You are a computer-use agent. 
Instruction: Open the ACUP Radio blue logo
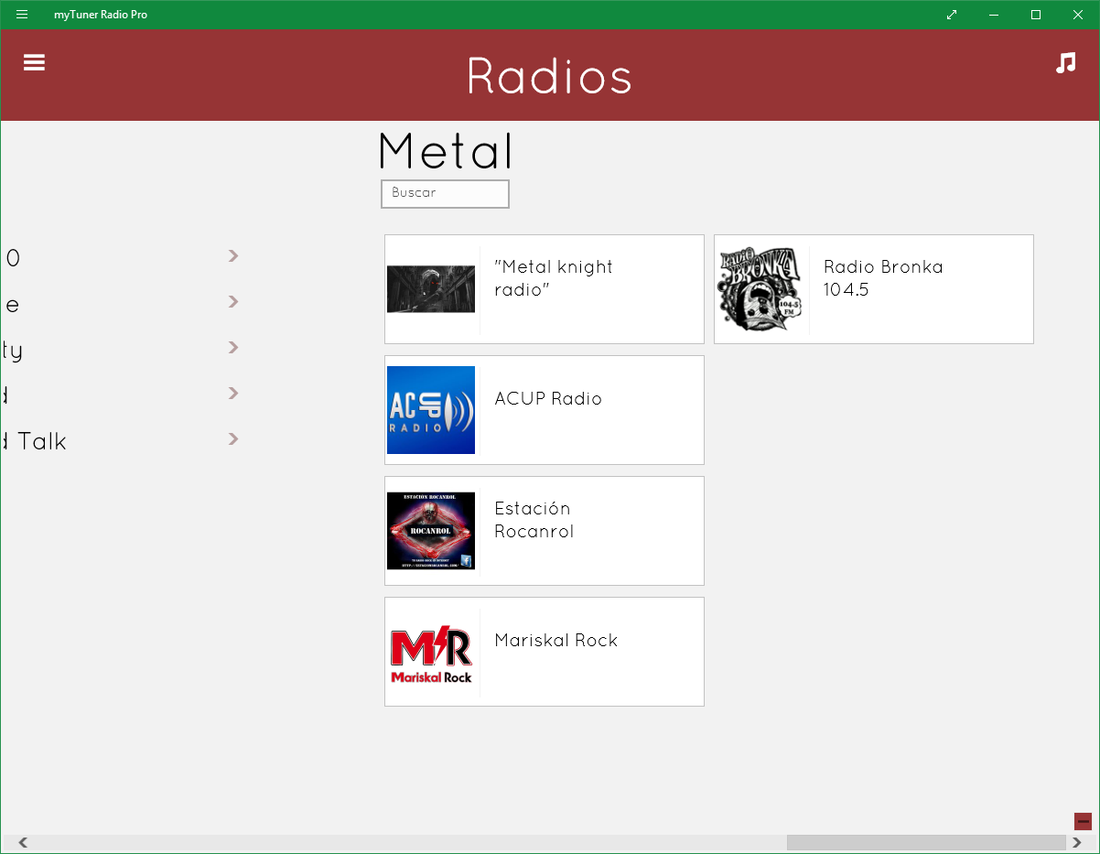431,410
